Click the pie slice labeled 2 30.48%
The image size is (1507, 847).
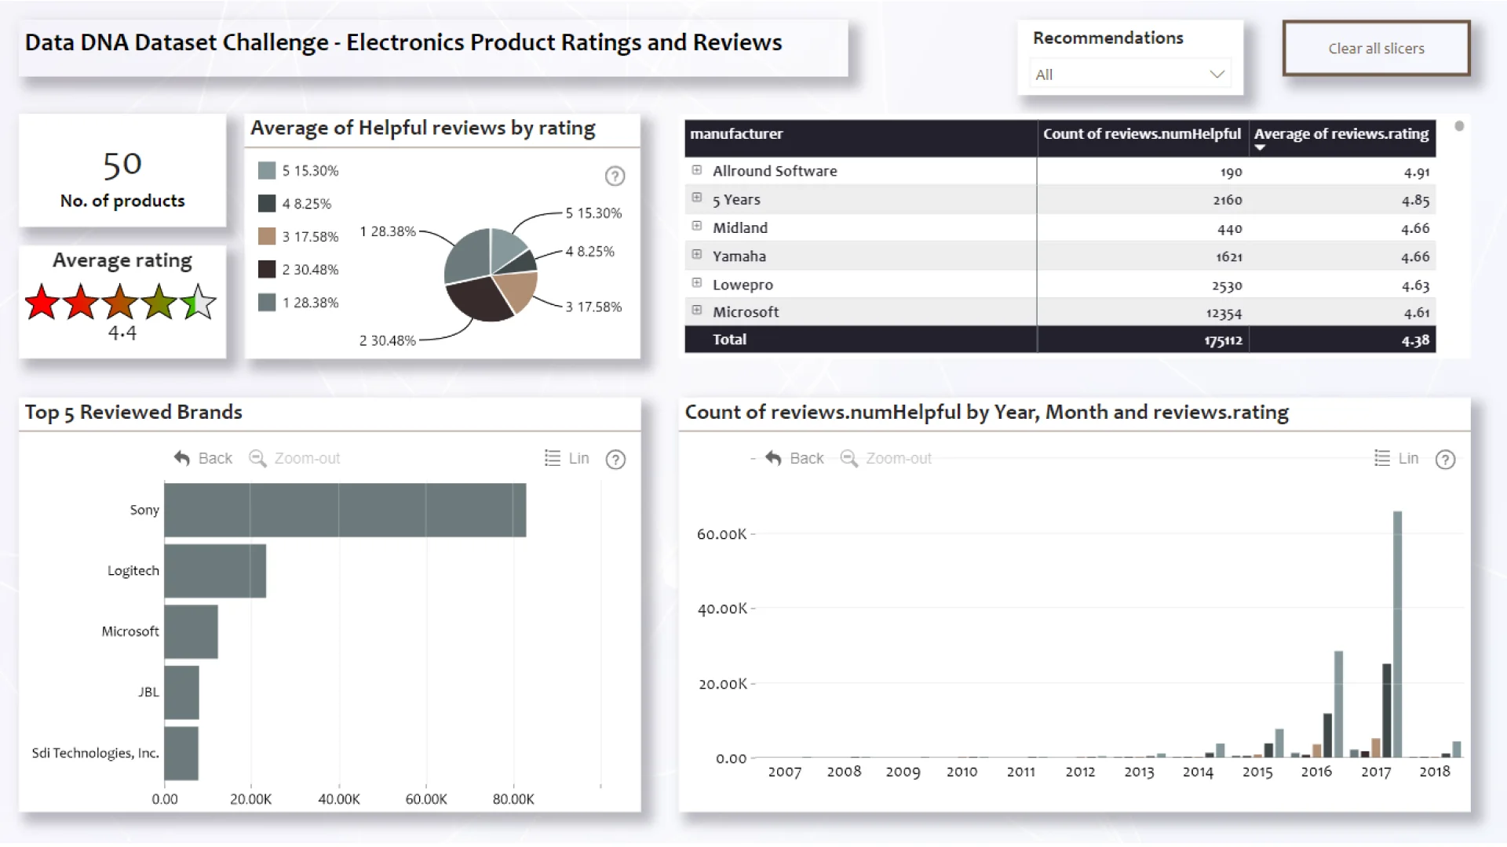pyautogui.click(x=476, y=299)
